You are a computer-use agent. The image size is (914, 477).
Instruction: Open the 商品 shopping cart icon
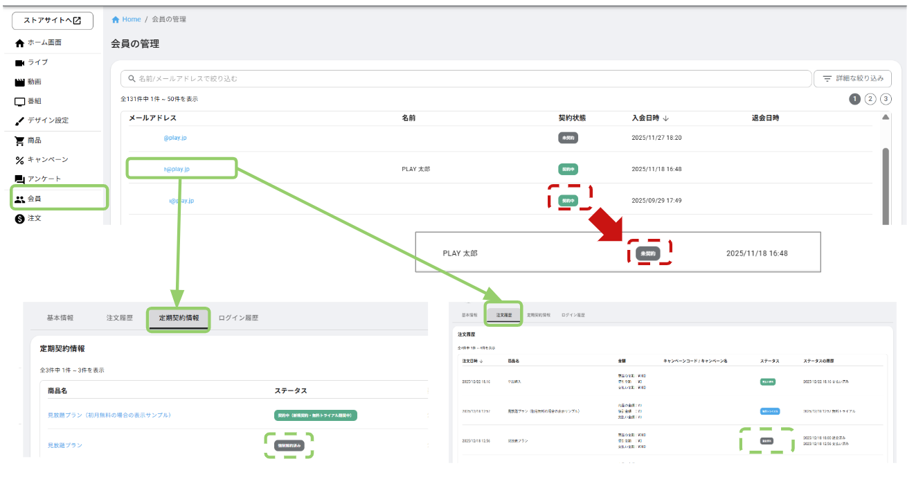(19, 141)
